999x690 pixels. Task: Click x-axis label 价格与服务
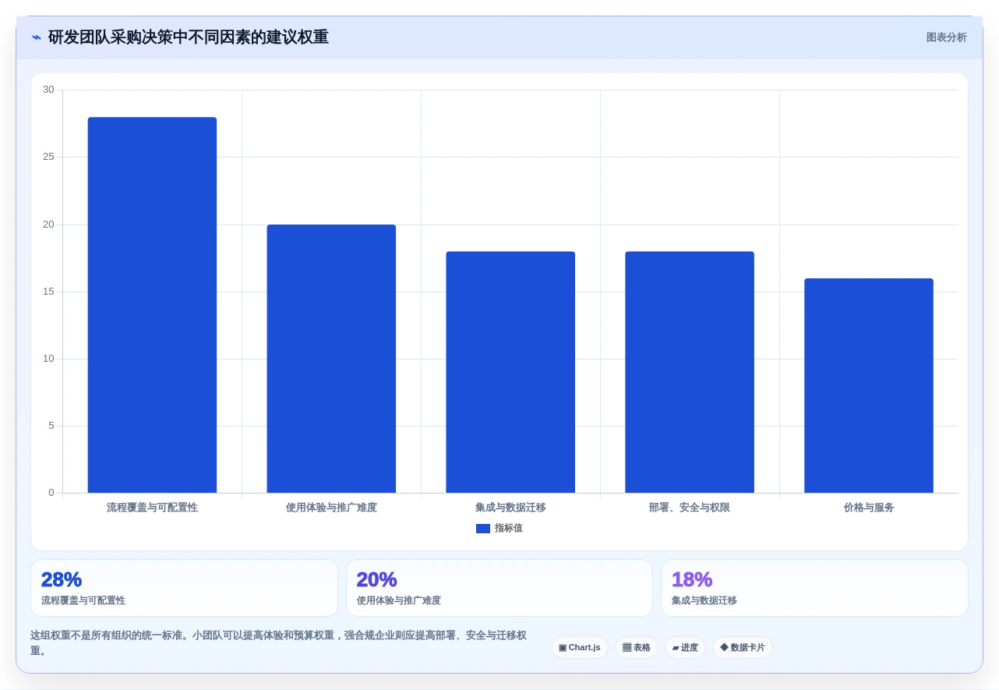tap(869, 508)
